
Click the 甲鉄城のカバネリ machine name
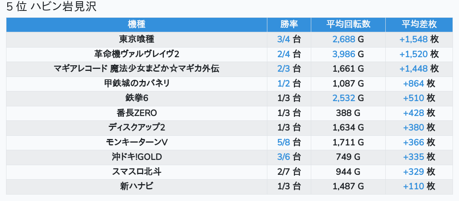(136, 83)
